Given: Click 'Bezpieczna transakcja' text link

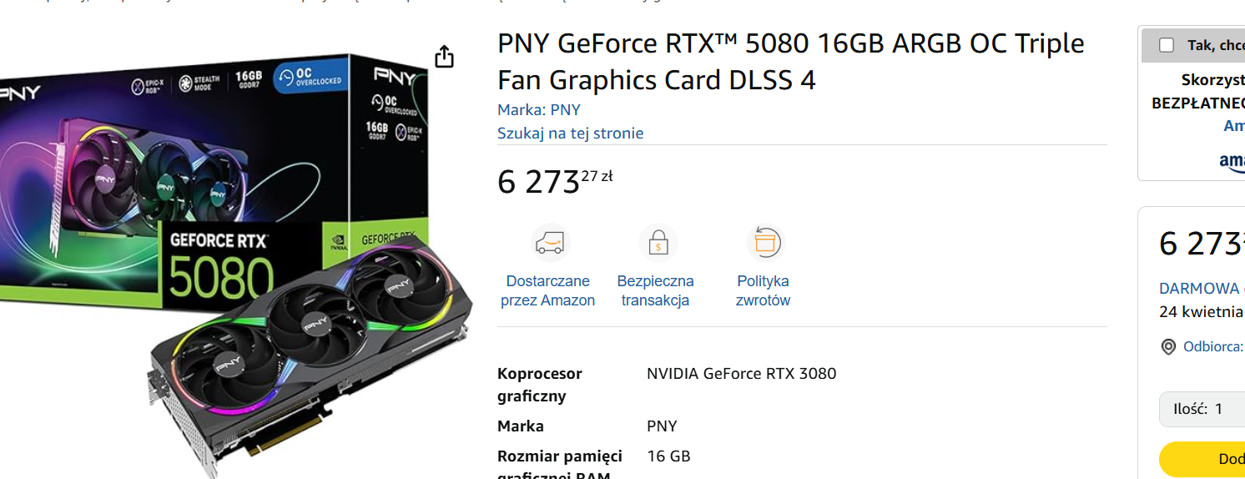Looking at the screenshot, I should [x=655, y=290].
